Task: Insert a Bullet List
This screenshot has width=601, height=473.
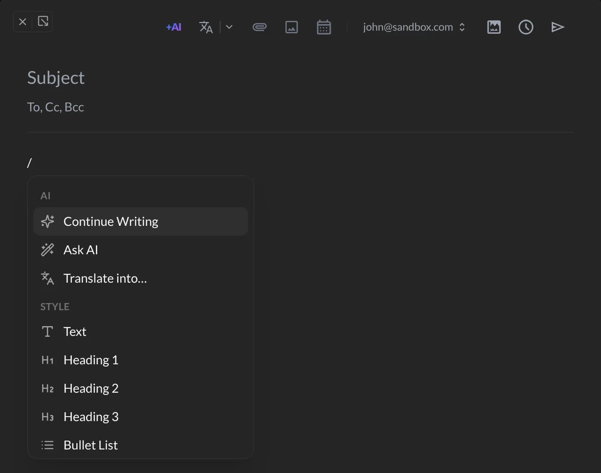Action: tap(141, 445)
